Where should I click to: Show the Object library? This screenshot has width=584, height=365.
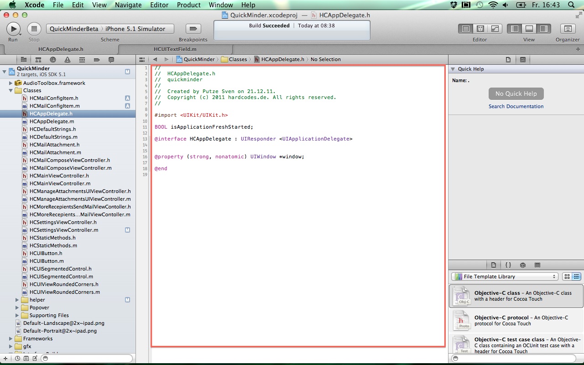523,265
